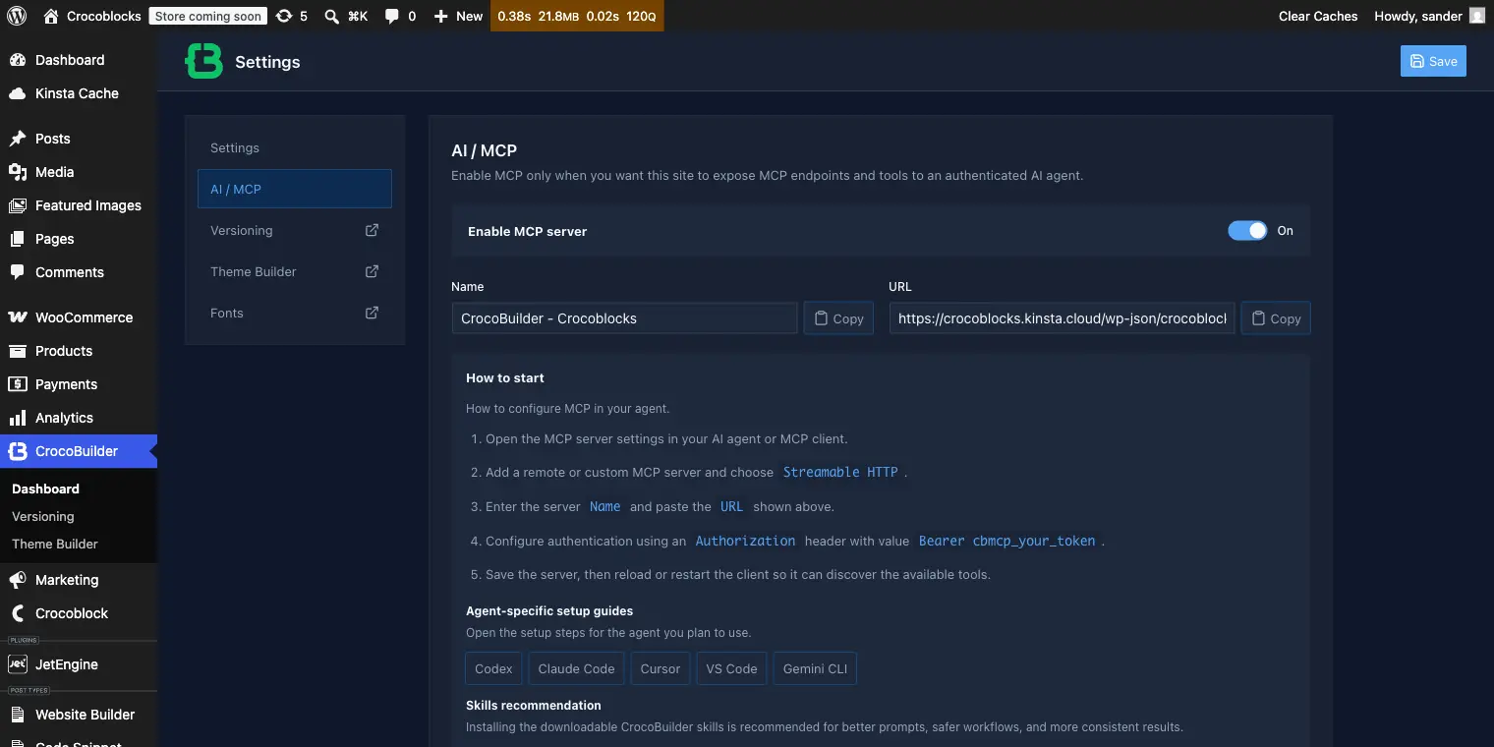Click the CrocoBuilder logo beside Settings heading

click(203, 61)
